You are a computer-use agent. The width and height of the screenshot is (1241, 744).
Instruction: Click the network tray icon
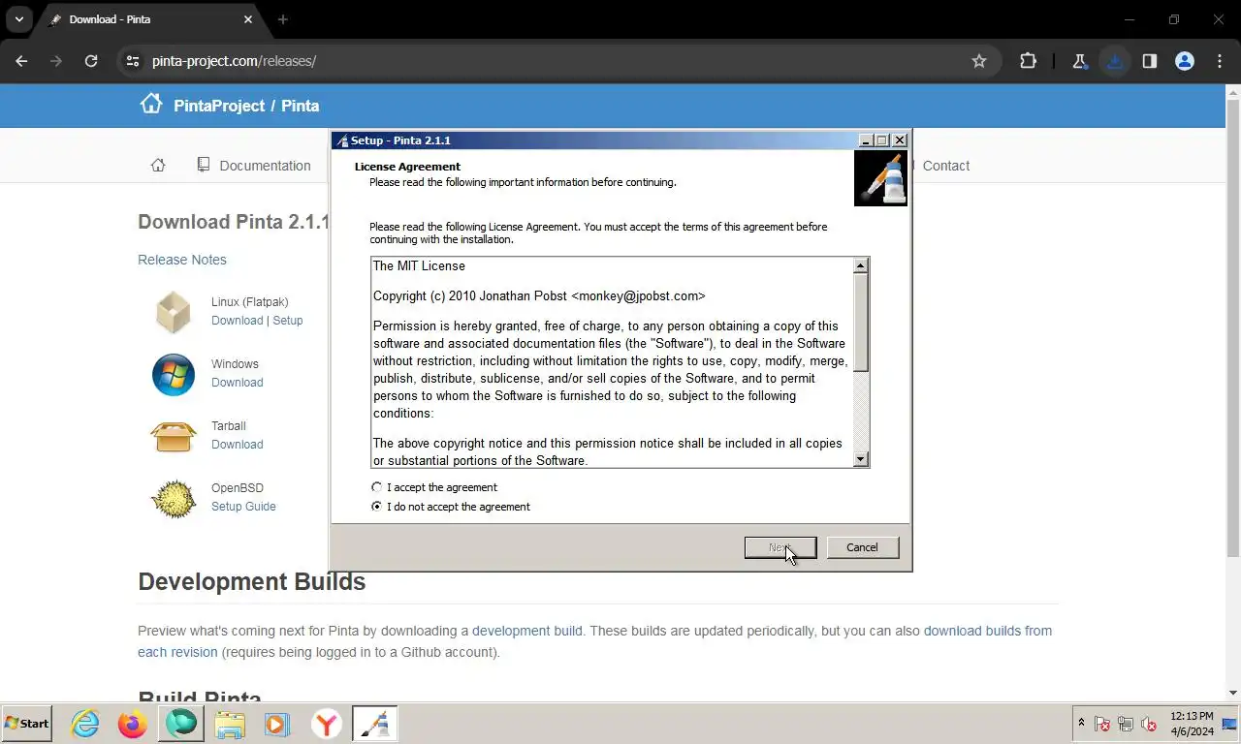point(1126,724)
